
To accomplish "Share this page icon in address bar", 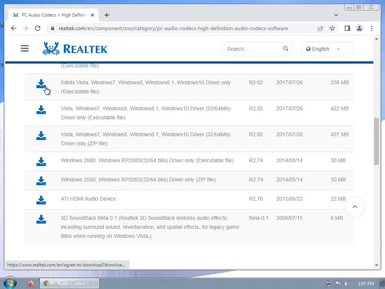I will (x=320, y=28).
